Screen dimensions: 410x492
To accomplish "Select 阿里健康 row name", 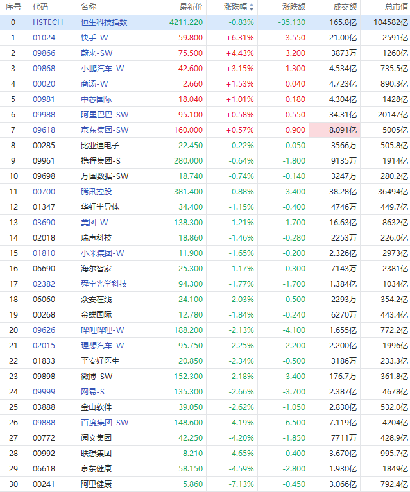I will [96, 484].
